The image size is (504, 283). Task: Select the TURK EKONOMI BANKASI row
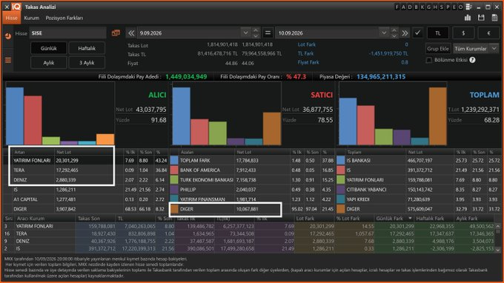252,180
